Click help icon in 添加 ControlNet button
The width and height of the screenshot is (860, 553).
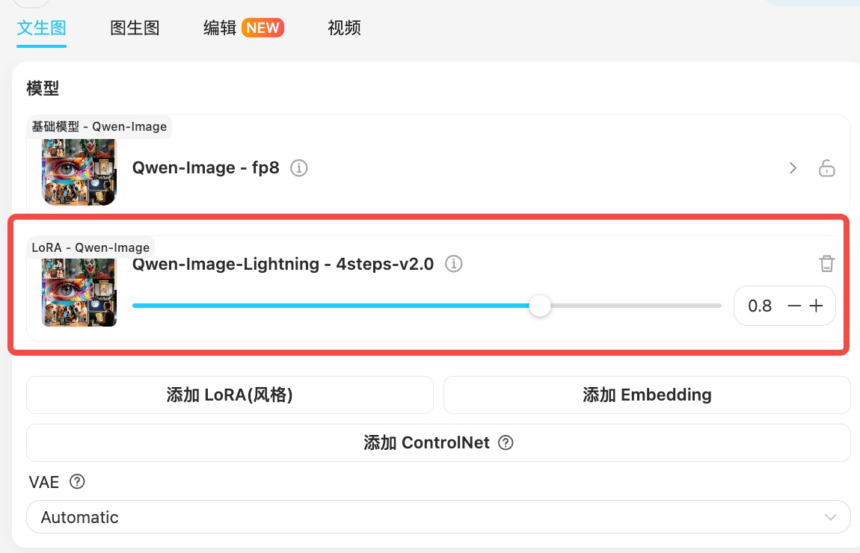[506, 443]
